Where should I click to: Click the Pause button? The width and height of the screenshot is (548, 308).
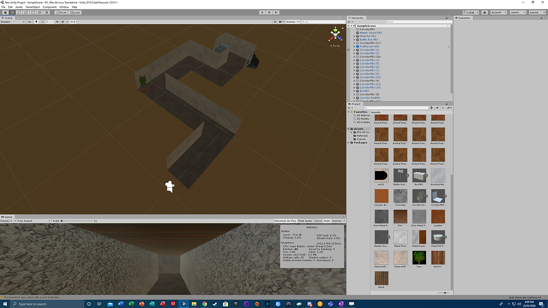pos(269,12)
